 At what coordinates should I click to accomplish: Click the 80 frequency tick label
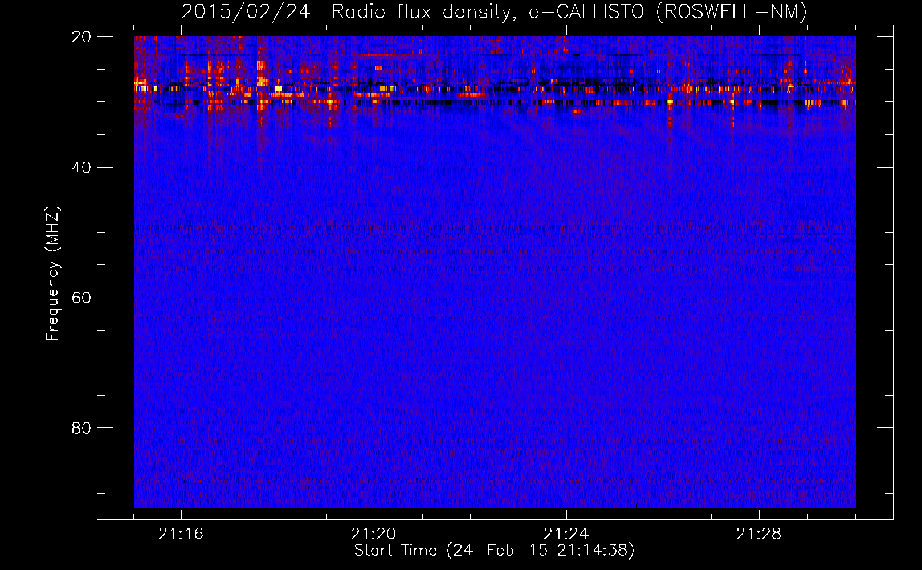pos(81,428)
